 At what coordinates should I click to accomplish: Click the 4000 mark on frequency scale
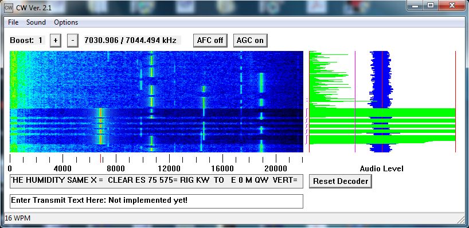(x=63, y=169)
